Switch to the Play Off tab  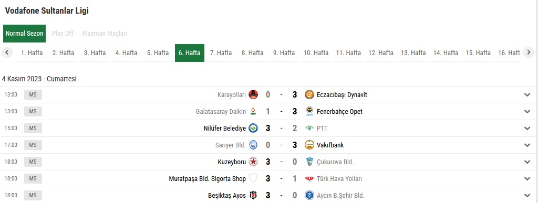(63, 34)
